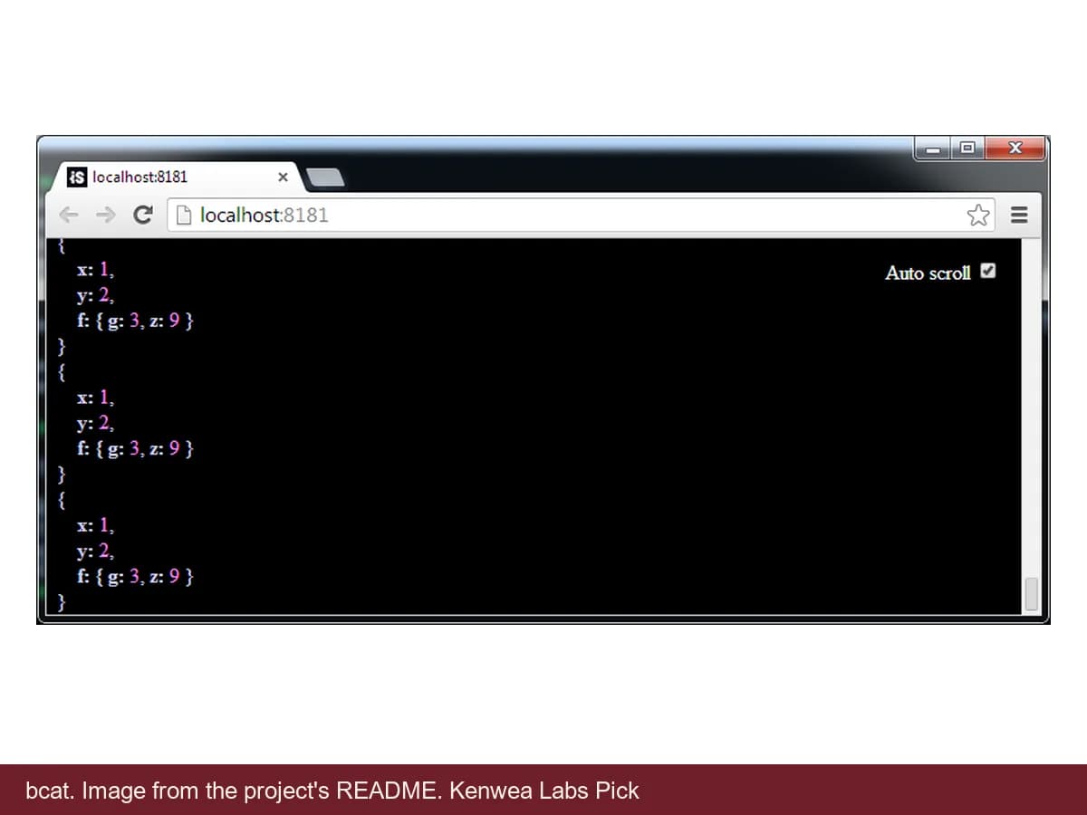Maximize the browser window

point(967,148)
